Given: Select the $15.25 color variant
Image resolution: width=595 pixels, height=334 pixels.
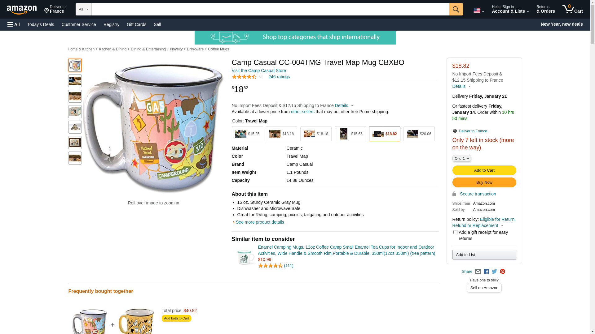Looking at the screenshot, I should [247, 134].
